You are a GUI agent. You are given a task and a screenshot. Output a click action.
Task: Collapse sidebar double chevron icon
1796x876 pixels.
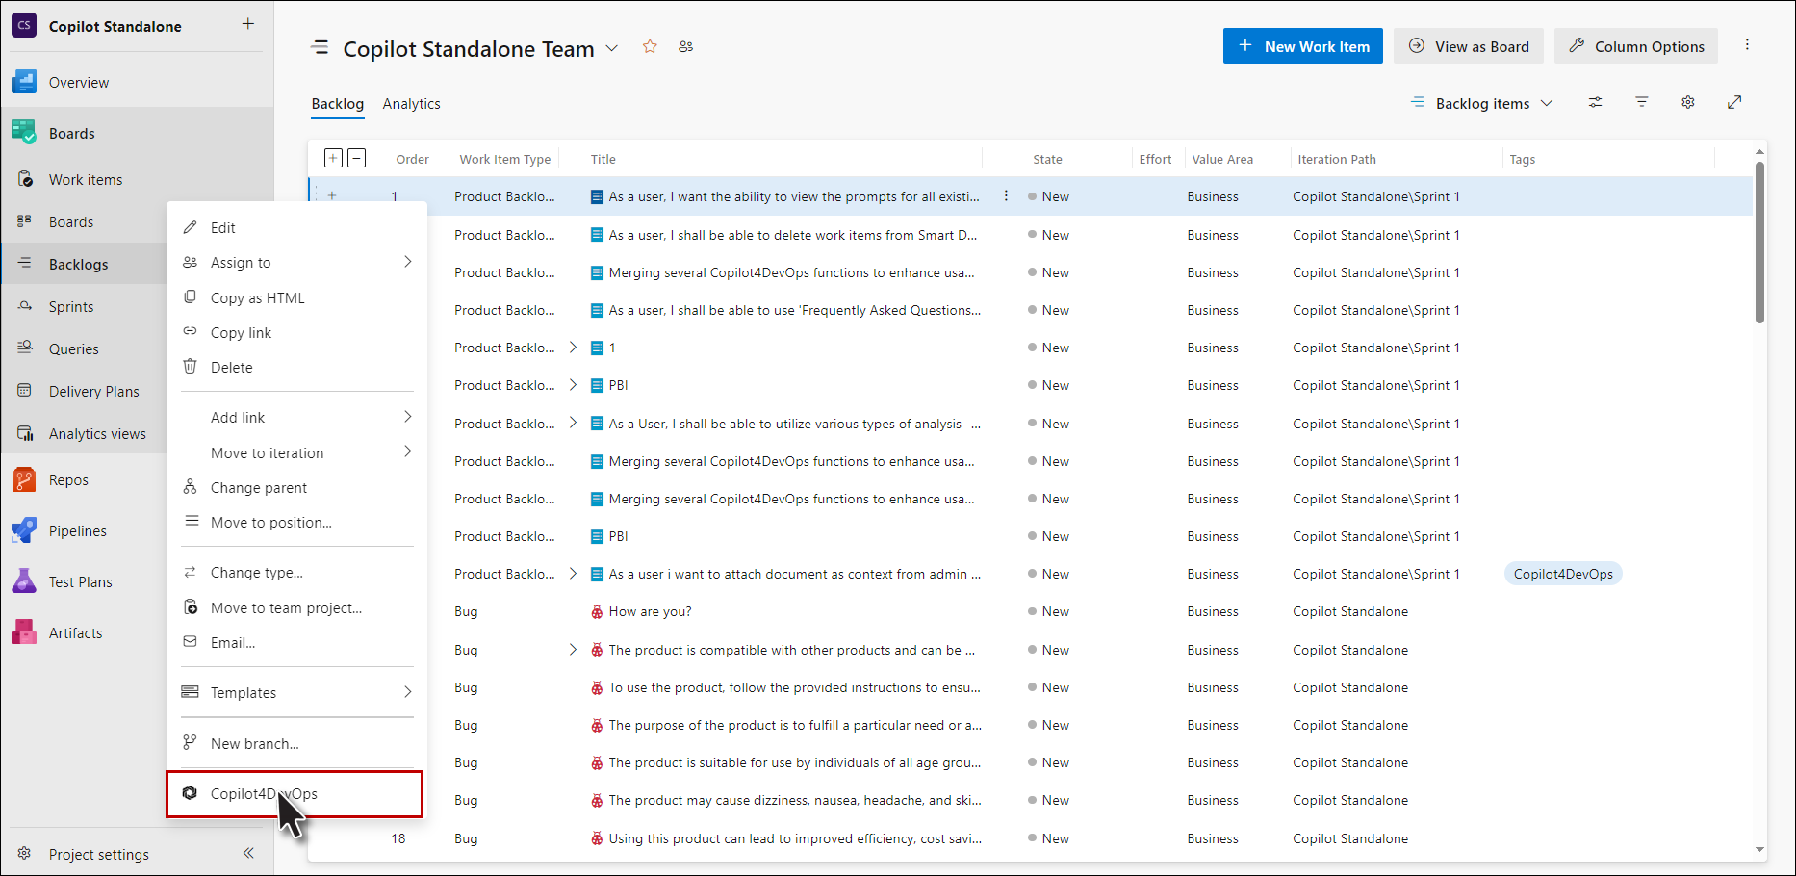(248, 853)
